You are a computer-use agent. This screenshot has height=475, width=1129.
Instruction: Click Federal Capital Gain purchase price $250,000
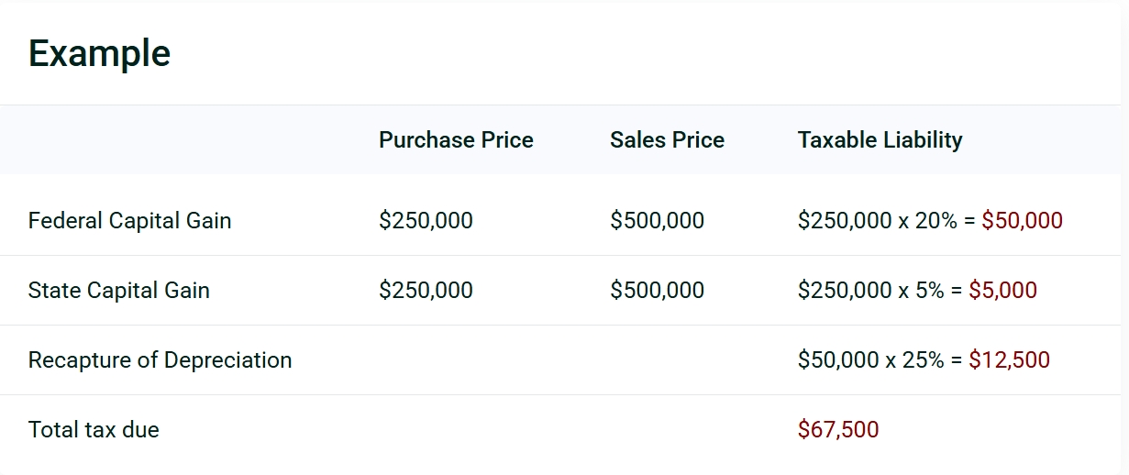pyautogui.click(x=426, y=221)
